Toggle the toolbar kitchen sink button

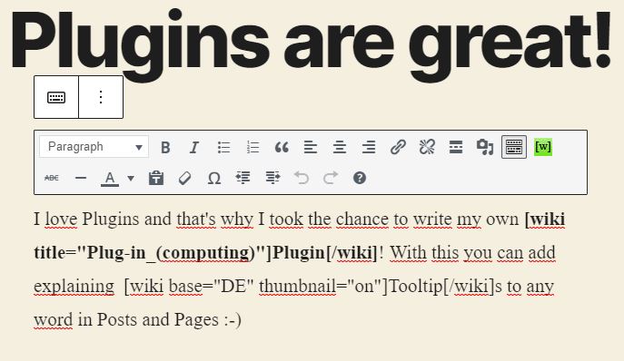pyautogui.click(x=514, y=147)
